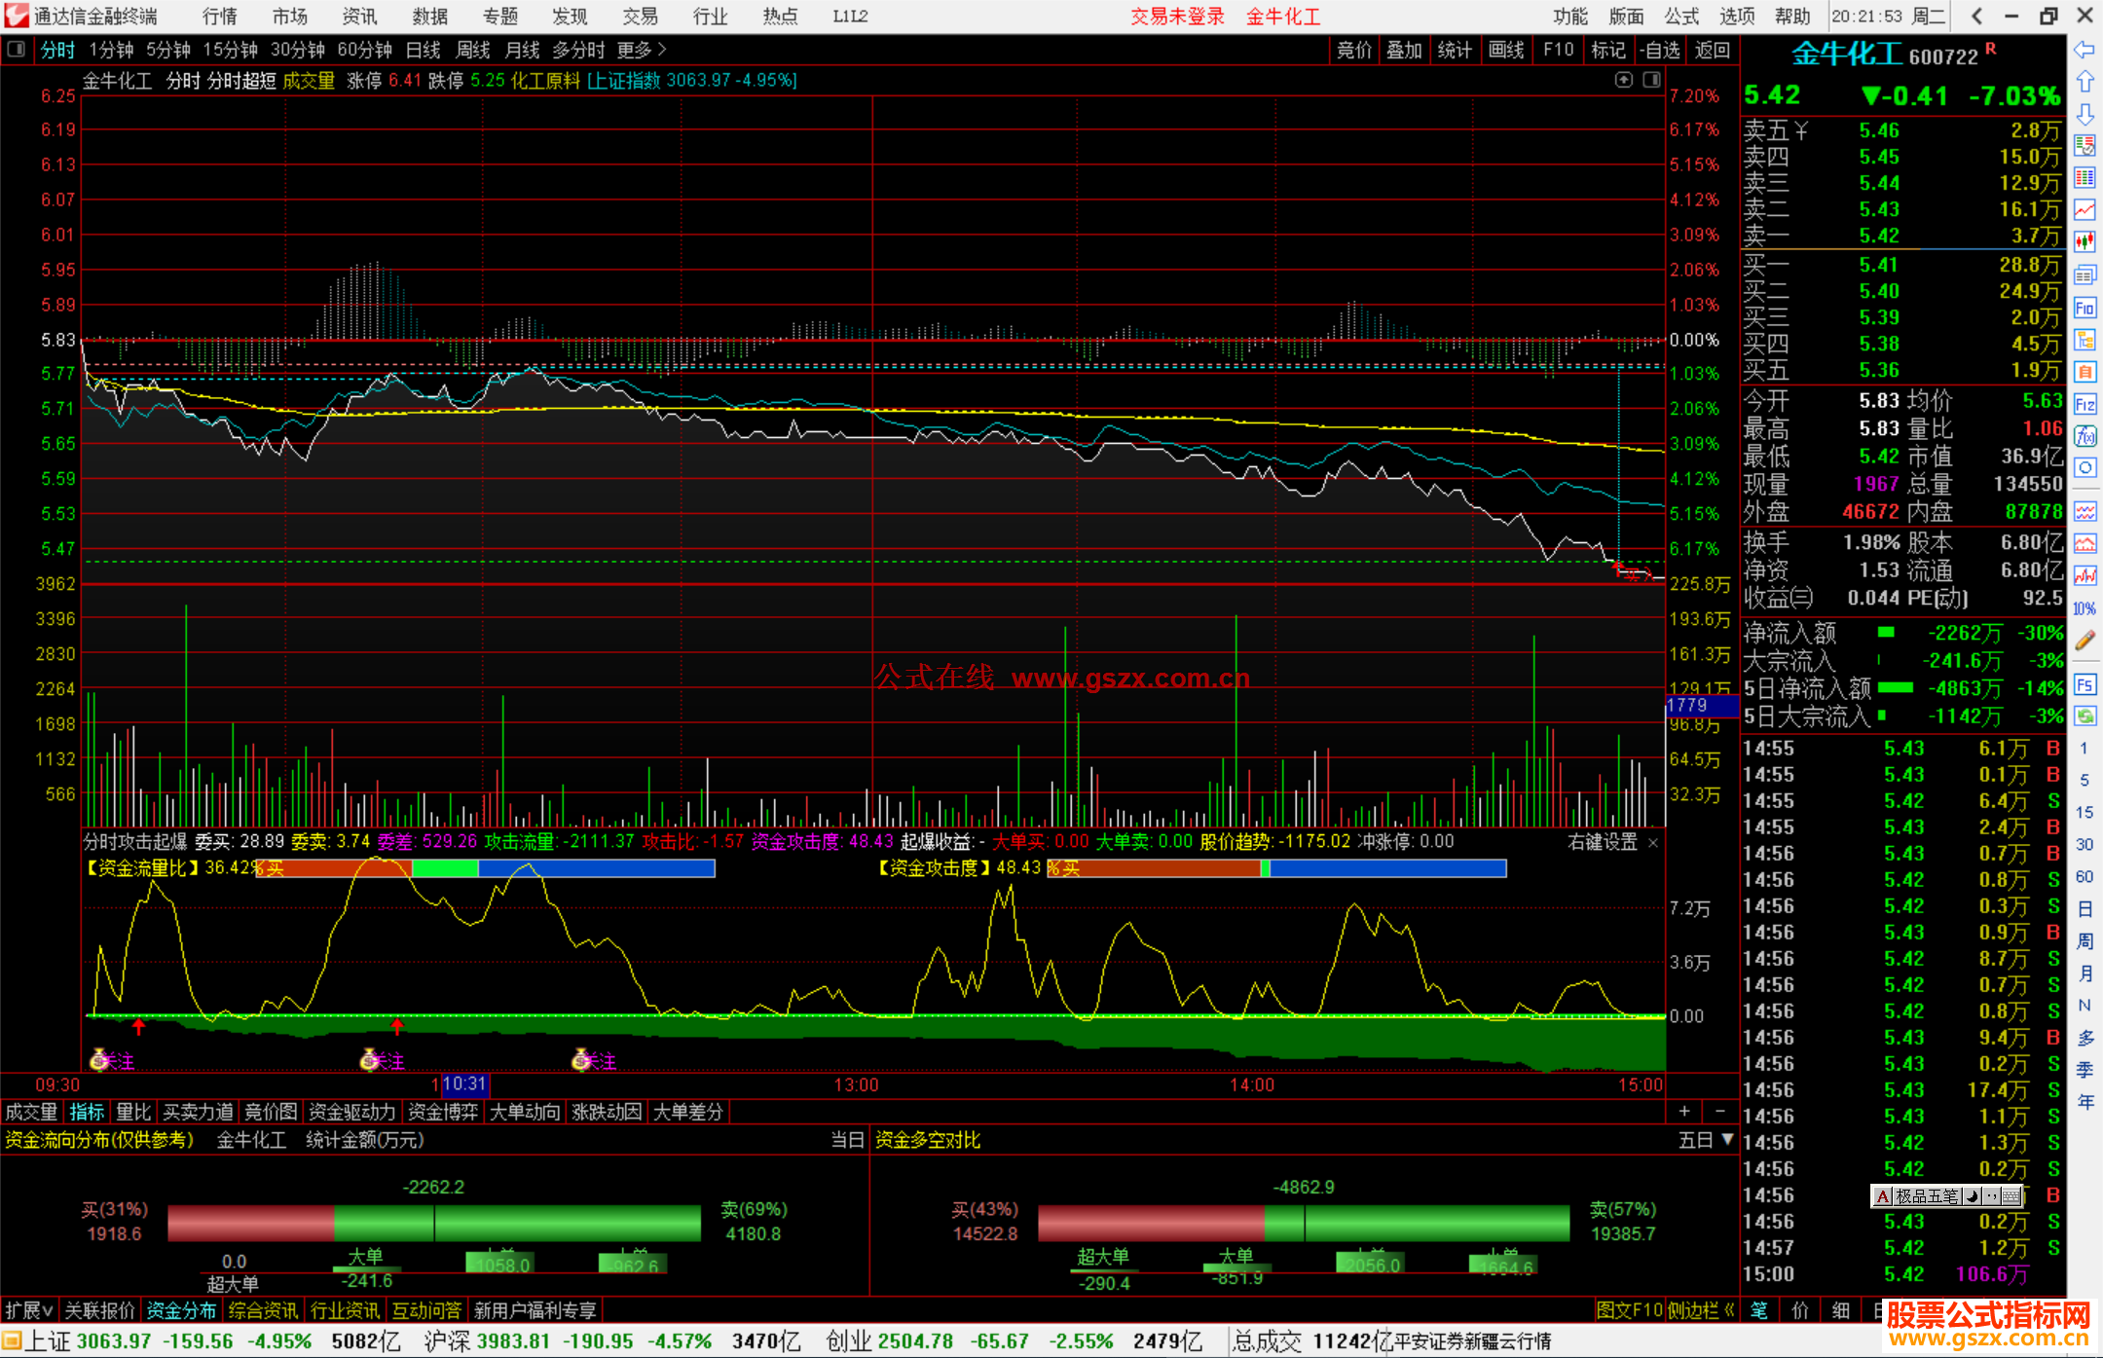Switch tick list to 价 mode

pyautogui.click(x=1800, y=1310)
